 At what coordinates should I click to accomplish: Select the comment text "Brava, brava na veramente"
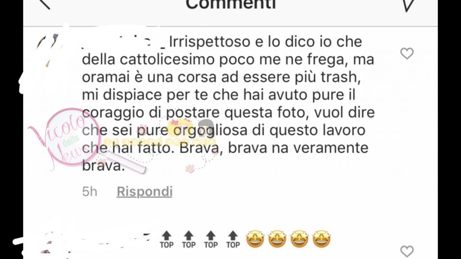(274, 148)
